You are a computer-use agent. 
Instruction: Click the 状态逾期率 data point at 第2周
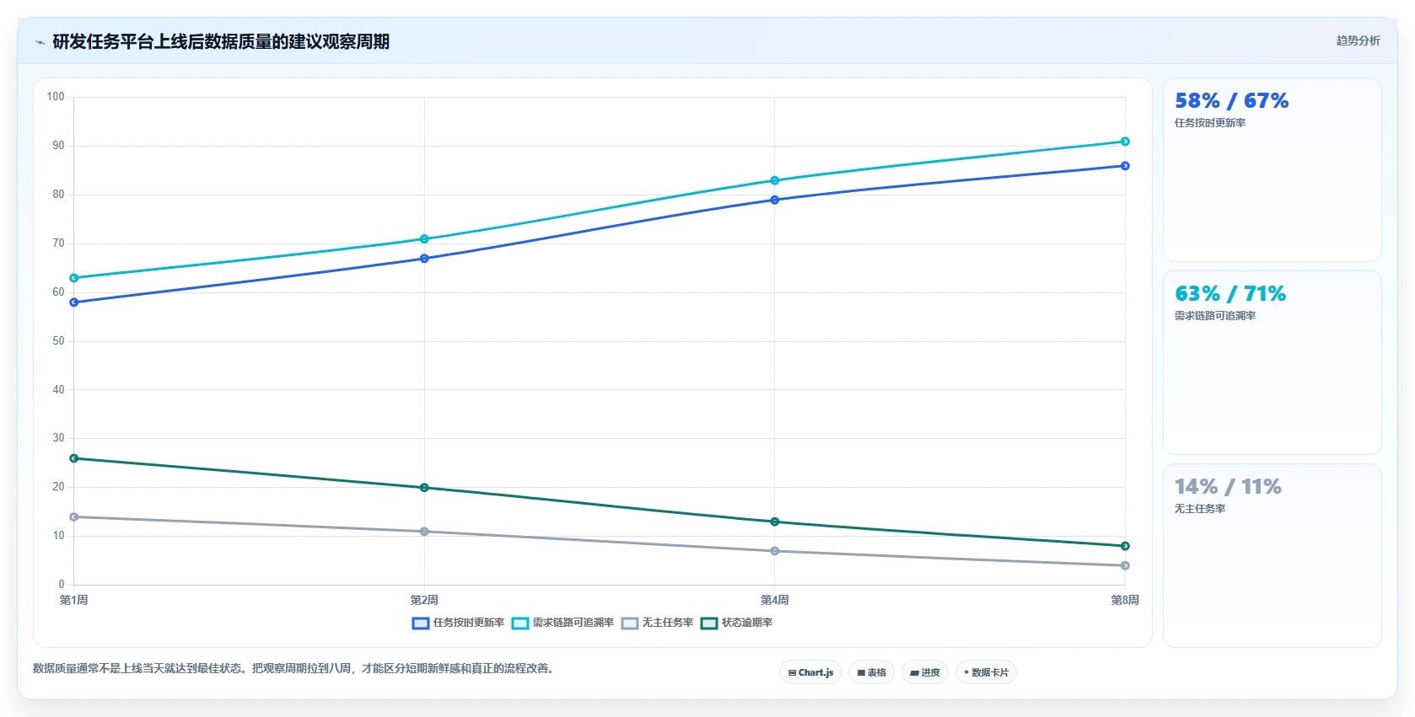coord(424,488)
